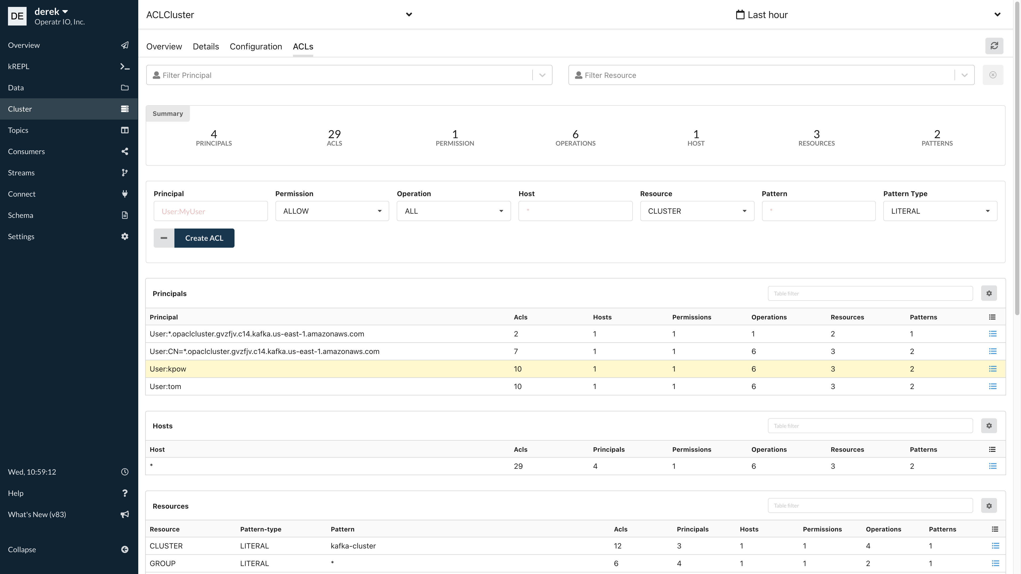The width and height of the screenshot is (1021, 574).
Task: Switch to the Configuration tab
Action: coord(255,46)
